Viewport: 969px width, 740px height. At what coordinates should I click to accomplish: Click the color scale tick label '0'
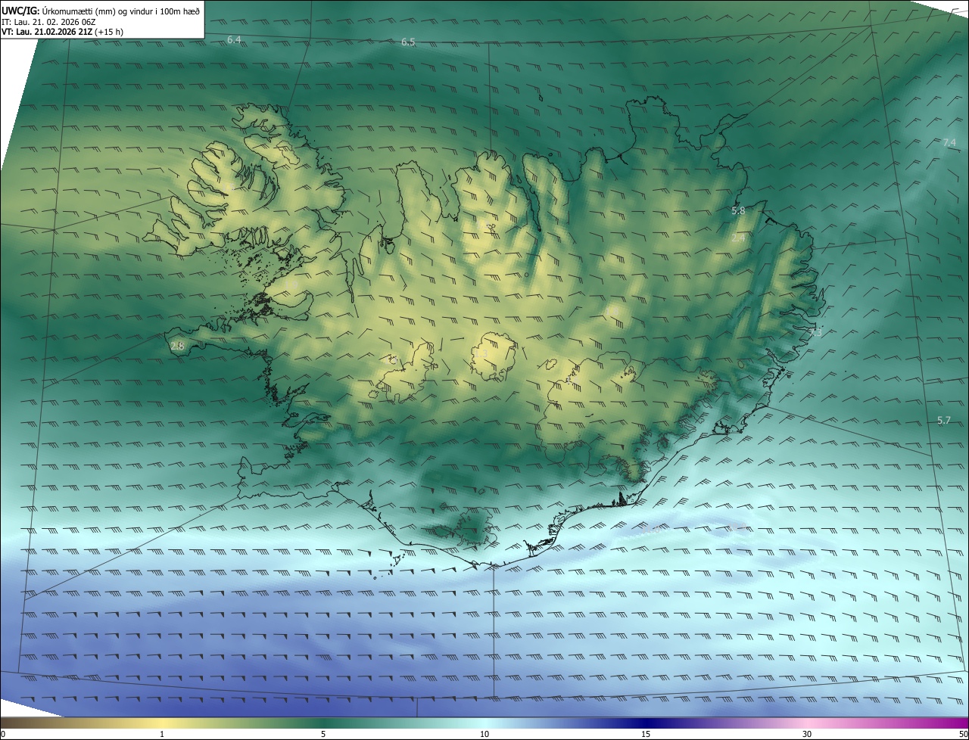tap(2, 734)
